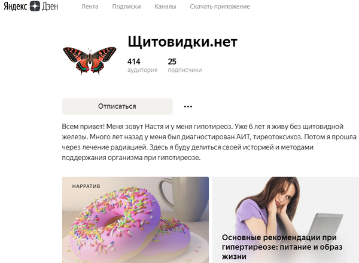
Task: Click the НАРРАТИВ label on donut card
Action: click(86, 186)
